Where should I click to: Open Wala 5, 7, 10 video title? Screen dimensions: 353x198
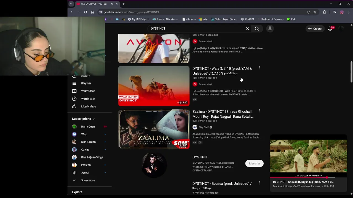222,71
